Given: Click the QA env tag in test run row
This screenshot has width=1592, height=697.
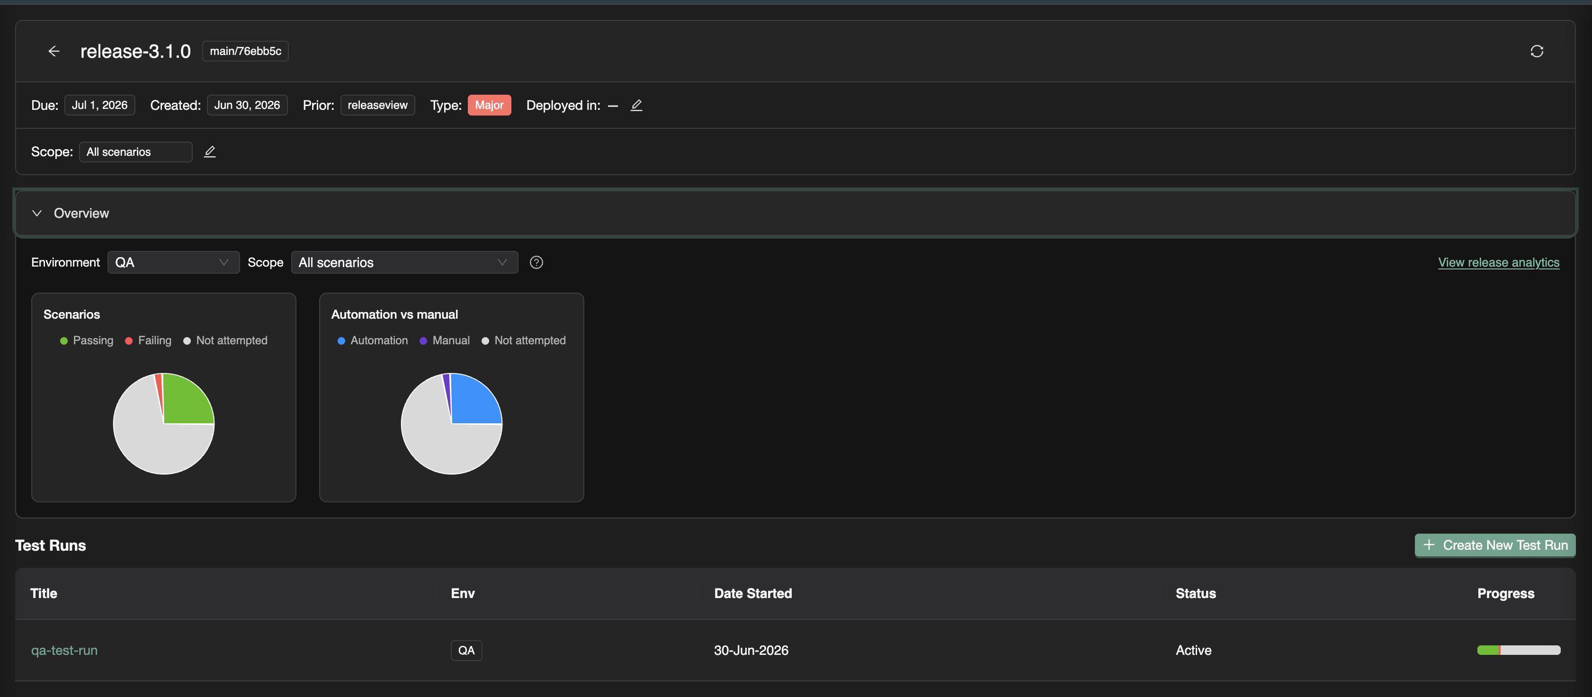Looking at the screenshot, I should [x=466, y=650].
